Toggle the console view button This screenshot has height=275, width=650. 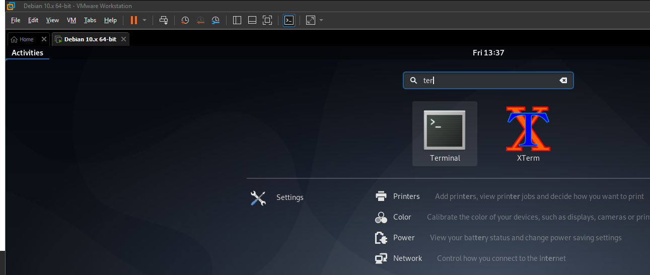[x=289, y=20]
